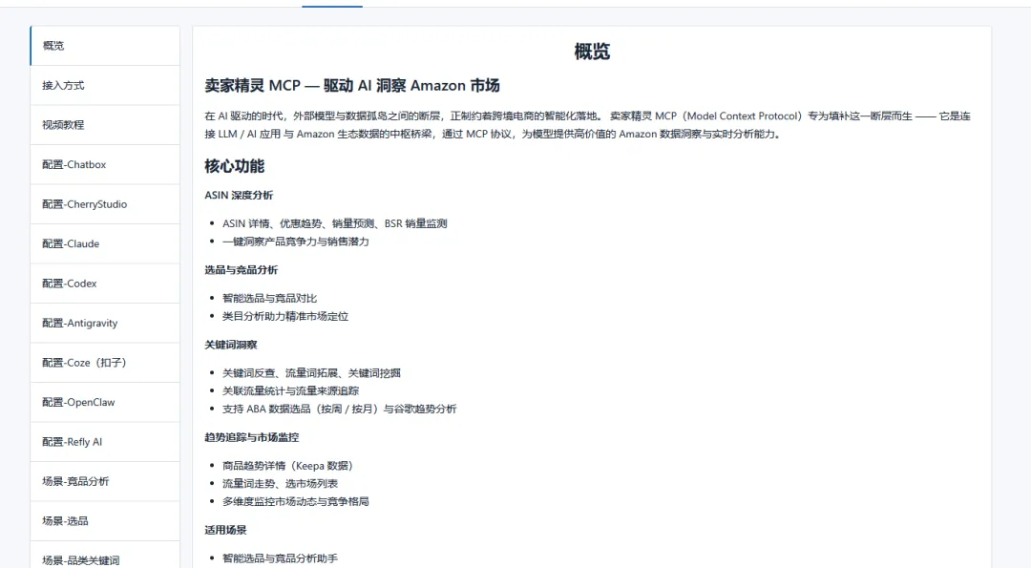Click the intro paragraph starting 在 AI 驱动的时代
1031x568 pixels.
(587, 125)
